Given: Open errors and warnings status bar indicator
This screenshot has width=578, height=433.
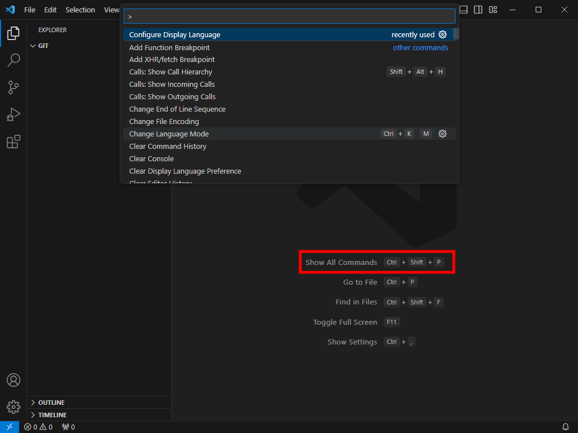Looking at the screenshot, I should point(38,427).
